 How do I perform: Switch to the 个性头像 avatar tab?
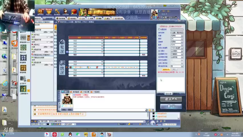pos(85,92)
